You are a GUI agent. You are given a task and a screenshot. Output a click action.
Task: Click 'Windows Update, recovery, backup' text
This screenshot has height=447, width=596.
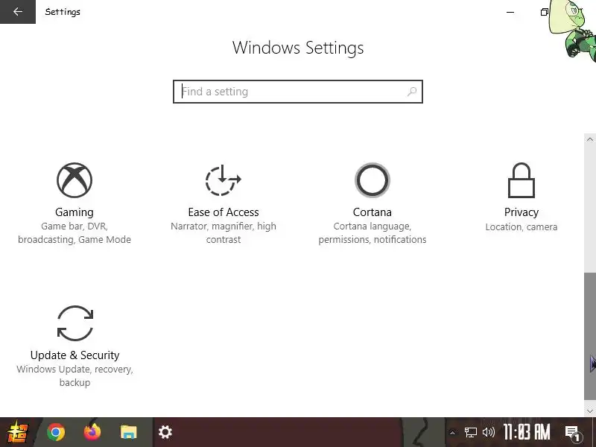coord(75,376)
